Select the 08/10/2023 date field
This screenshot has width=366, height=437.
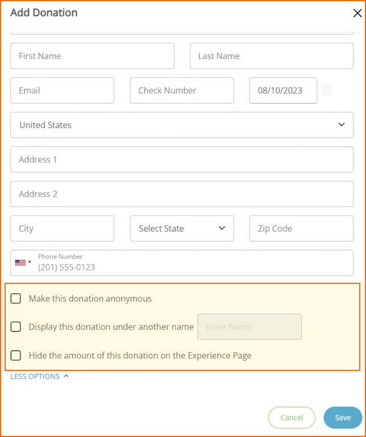284,90
